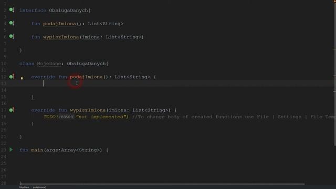Click the class name MojeDane

point(49,64)
